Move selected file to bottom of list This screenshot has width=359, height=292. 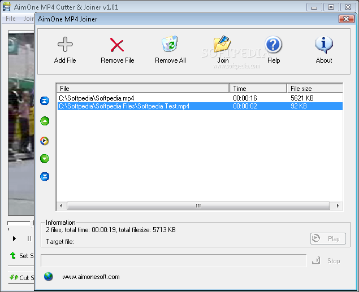coord(45,176)
